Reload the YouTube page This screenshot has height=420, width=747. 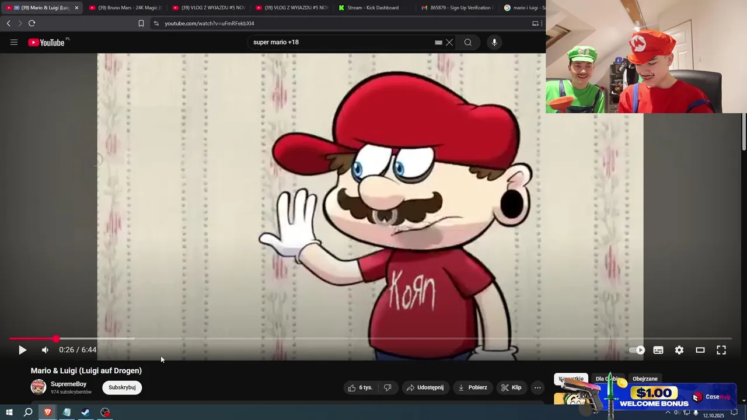point(32,23)
